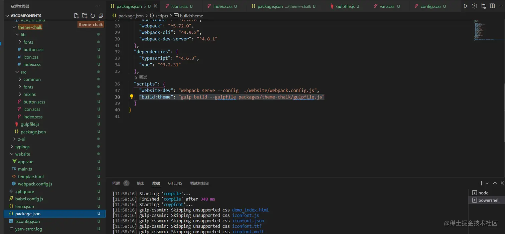Select the powershell terminal instance
The width and height of the screenshot is (505, 234).
click(486, 200)
